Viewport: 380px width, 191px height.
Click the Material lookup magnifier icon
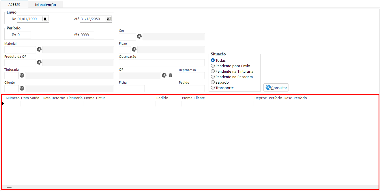point(39,49)
